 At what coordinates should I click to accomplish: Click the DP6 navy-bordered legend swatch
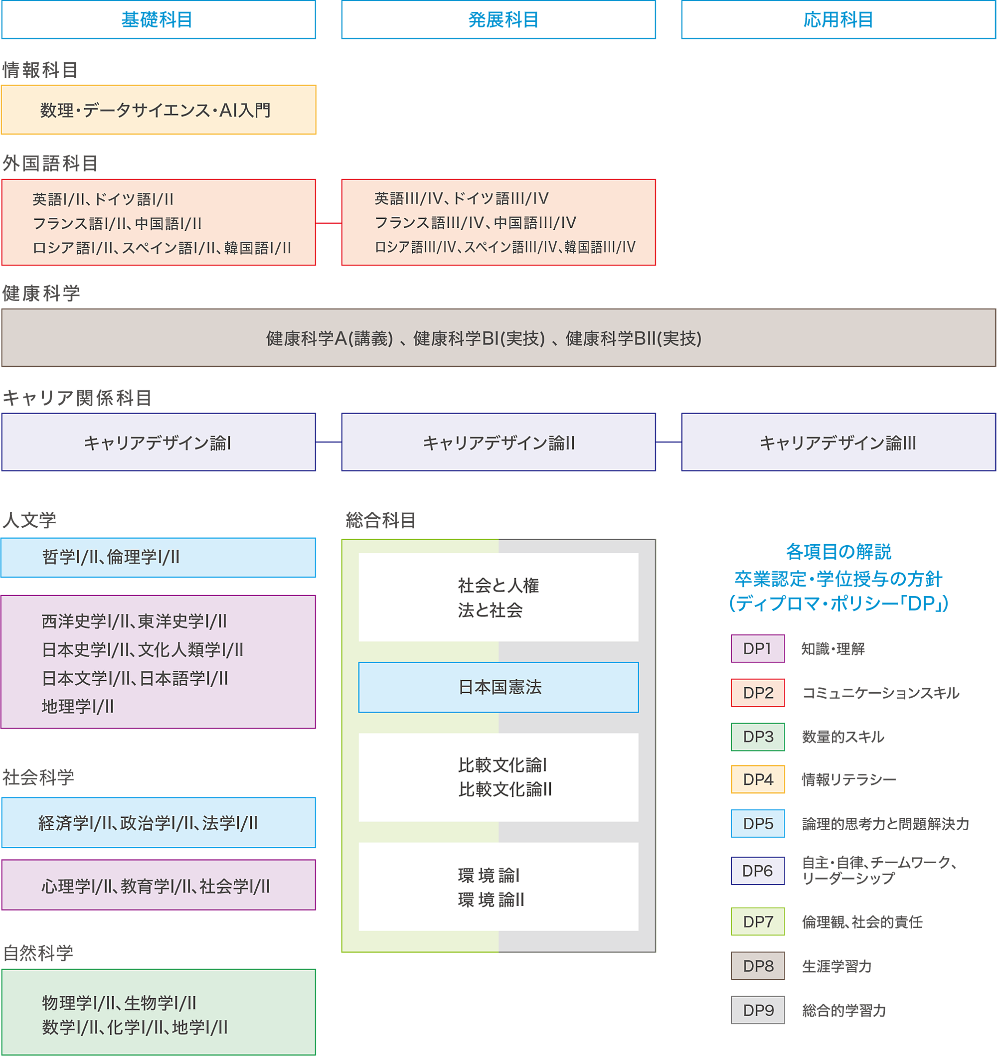pos(757,871)
